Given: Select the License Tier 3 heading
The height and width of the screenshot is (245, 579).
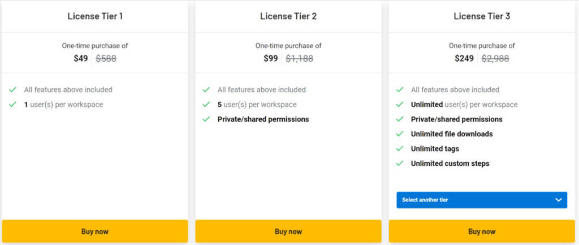Looking at the screenshot, I should pos(482,16).
